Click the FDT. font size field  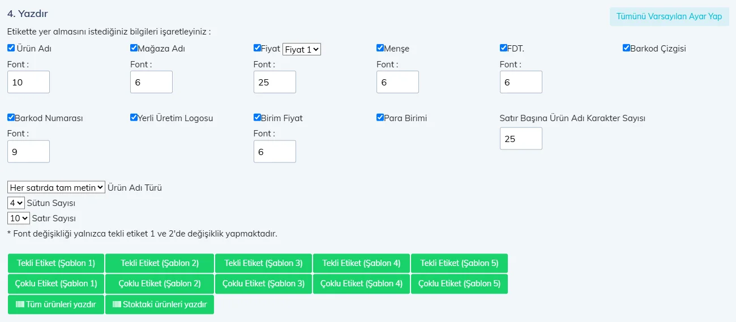(521, 82)
